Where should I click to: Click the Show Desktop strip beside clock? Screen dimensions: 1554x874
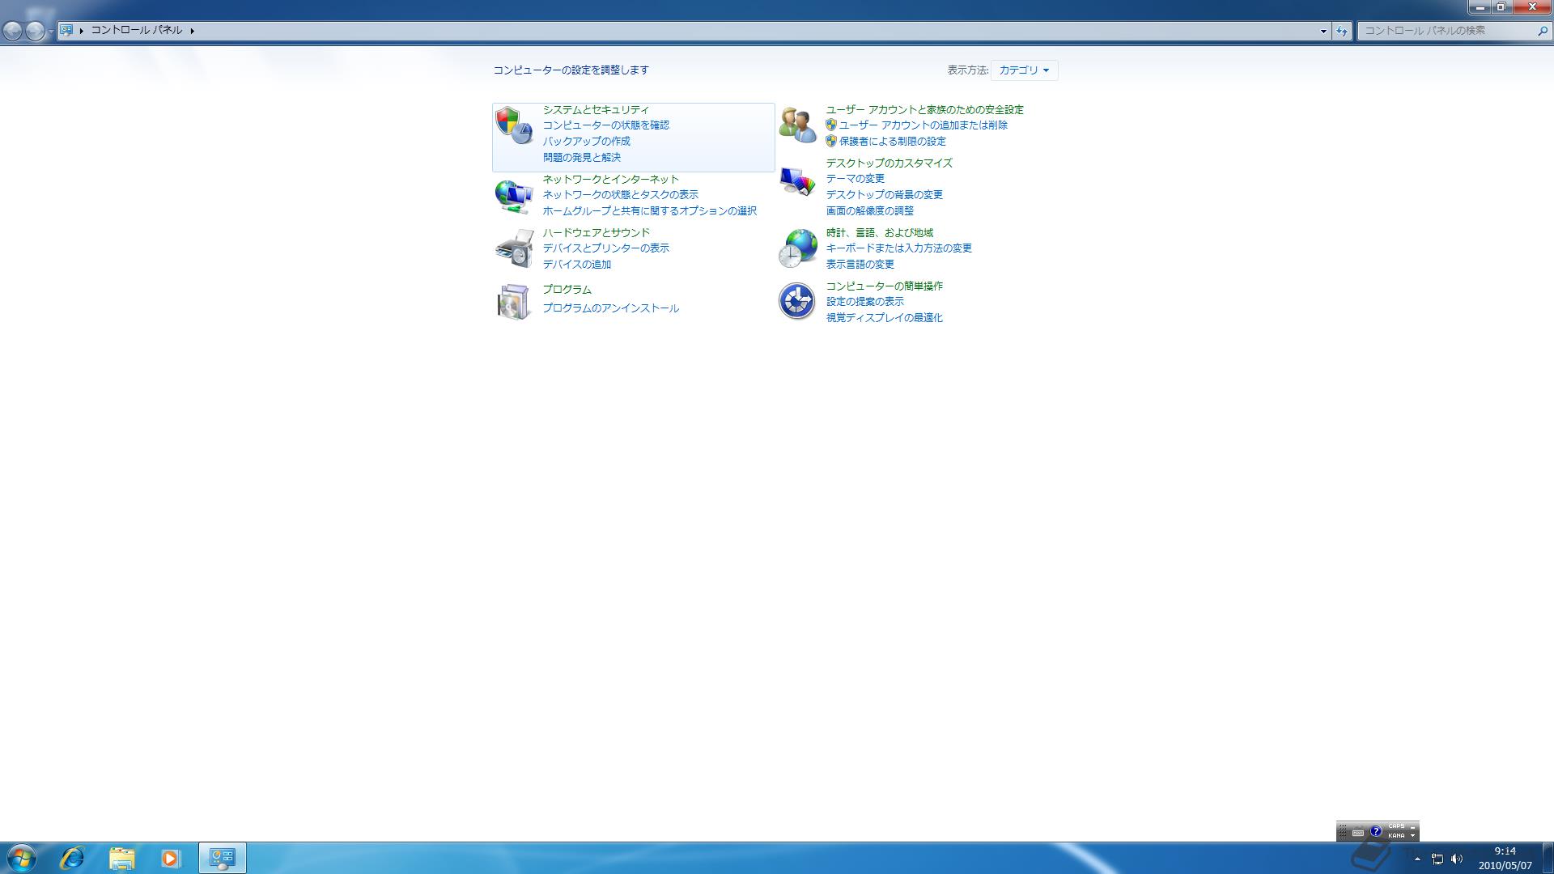[1548, 858]
